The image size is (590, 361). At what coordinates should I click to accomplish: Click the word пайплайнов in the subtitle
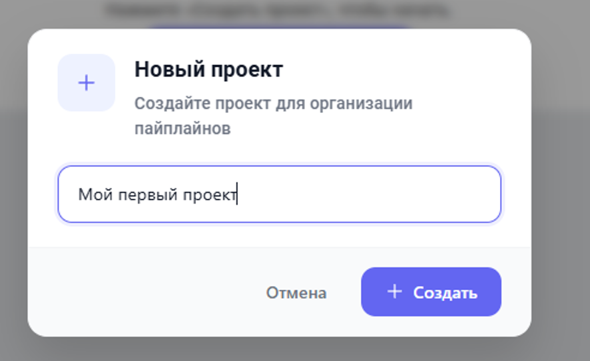click(x=182, y=128)
